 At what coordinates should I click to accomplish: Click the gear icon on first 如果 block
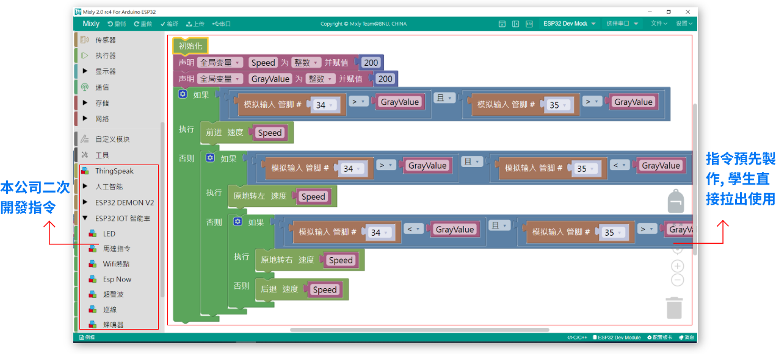click(183, 94)
